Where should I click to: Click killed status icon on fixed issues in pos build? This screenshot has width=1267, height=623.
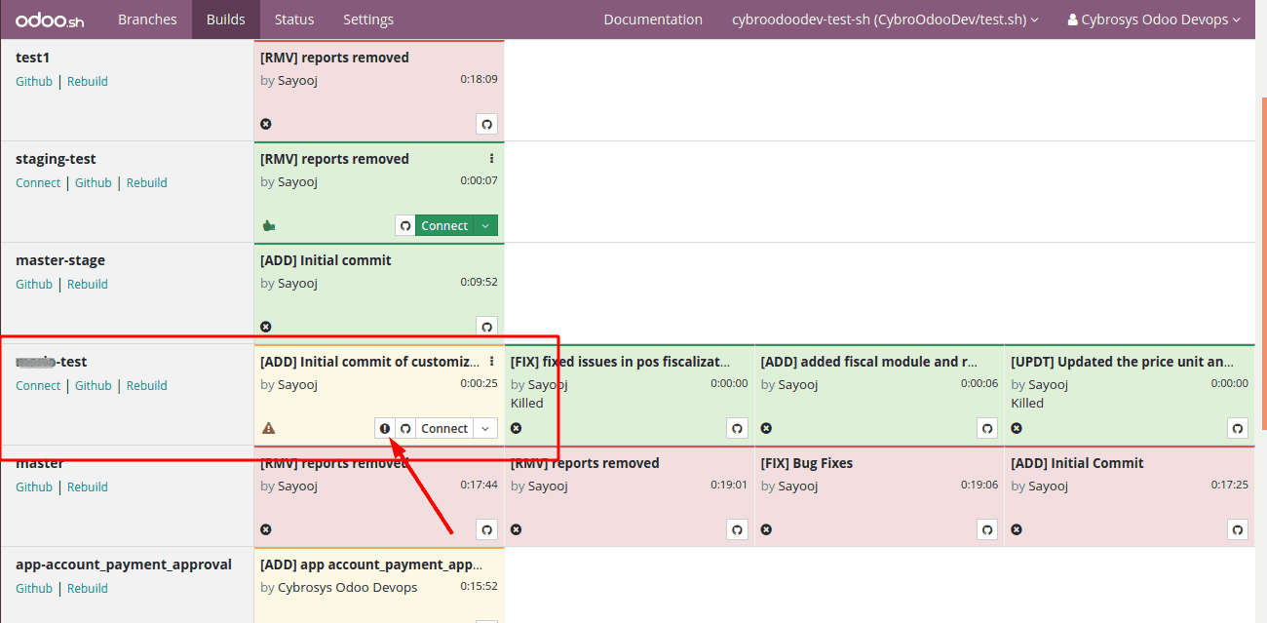tap(517, 428)
